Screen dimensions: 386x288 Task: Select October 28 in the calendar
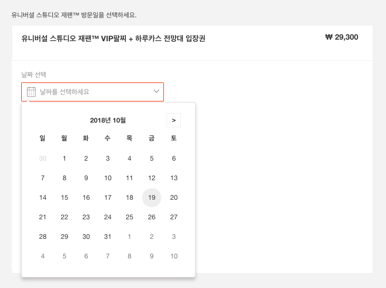43,237
